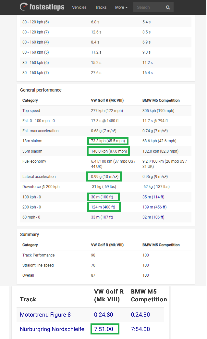
Task: Click the 80 - 120 kph (7) row label
Action: click(x=36, y=32)
